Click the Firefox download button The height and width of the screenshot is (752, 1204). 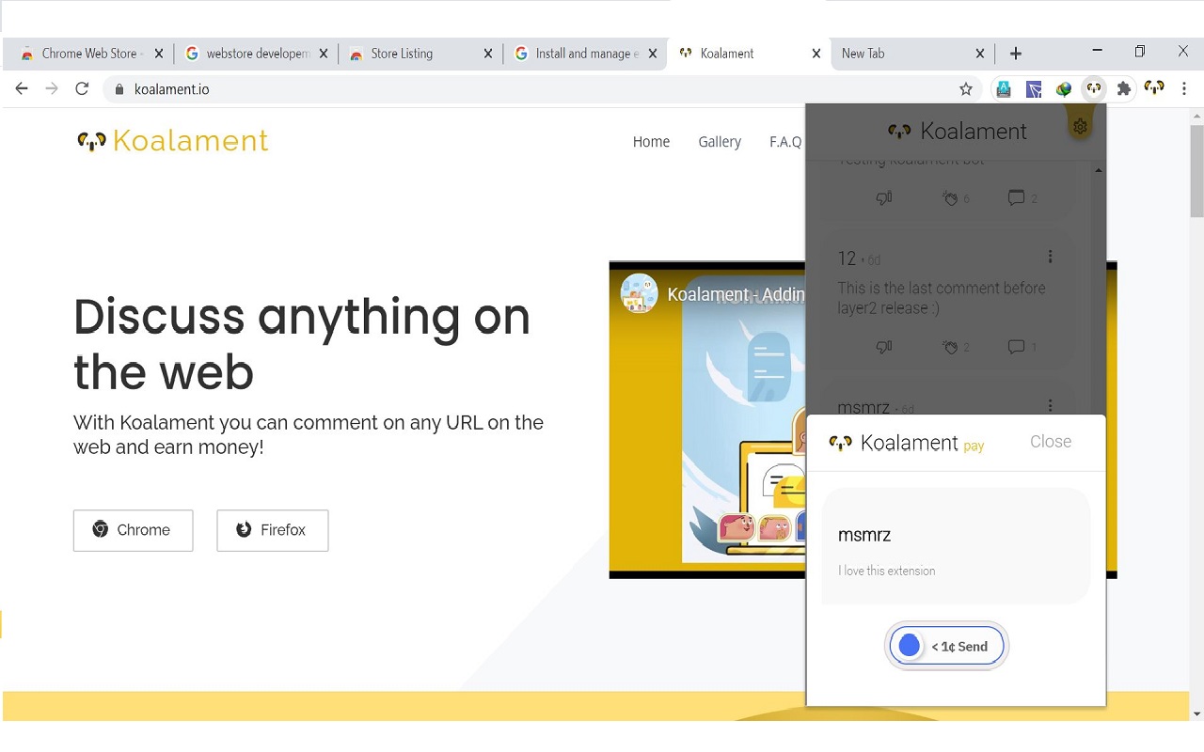coord(272,530)
